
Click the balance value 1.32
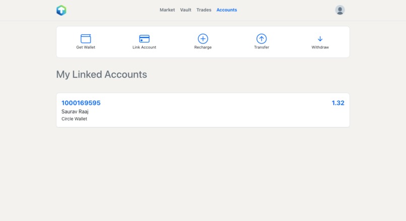pyautogui.click(x=338, y=103)
